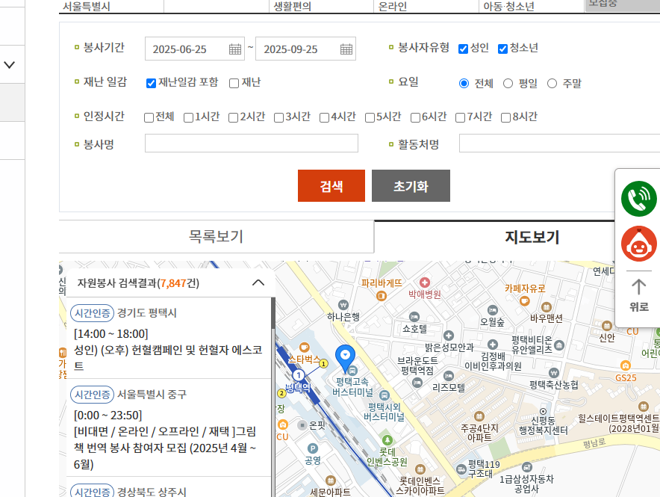Enable the 재난 checkbox

point(234,83)
